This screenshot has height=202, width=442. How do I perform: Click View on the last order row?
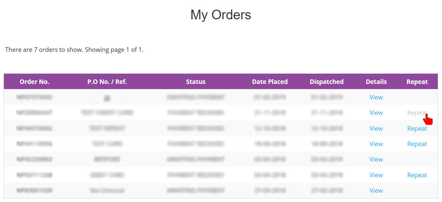[x=376, y=190]
